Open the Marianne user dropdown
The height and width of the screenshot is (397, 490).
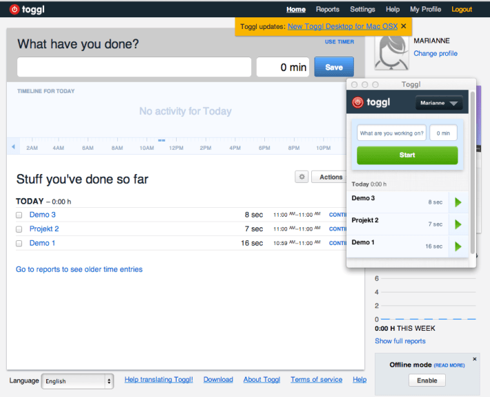pos(440,103)
